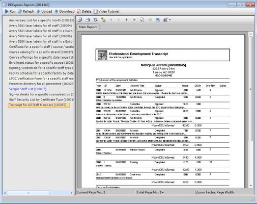Click the PDExpress Reports window title icon
Viewport: 257px width, 204px height.
5,5
